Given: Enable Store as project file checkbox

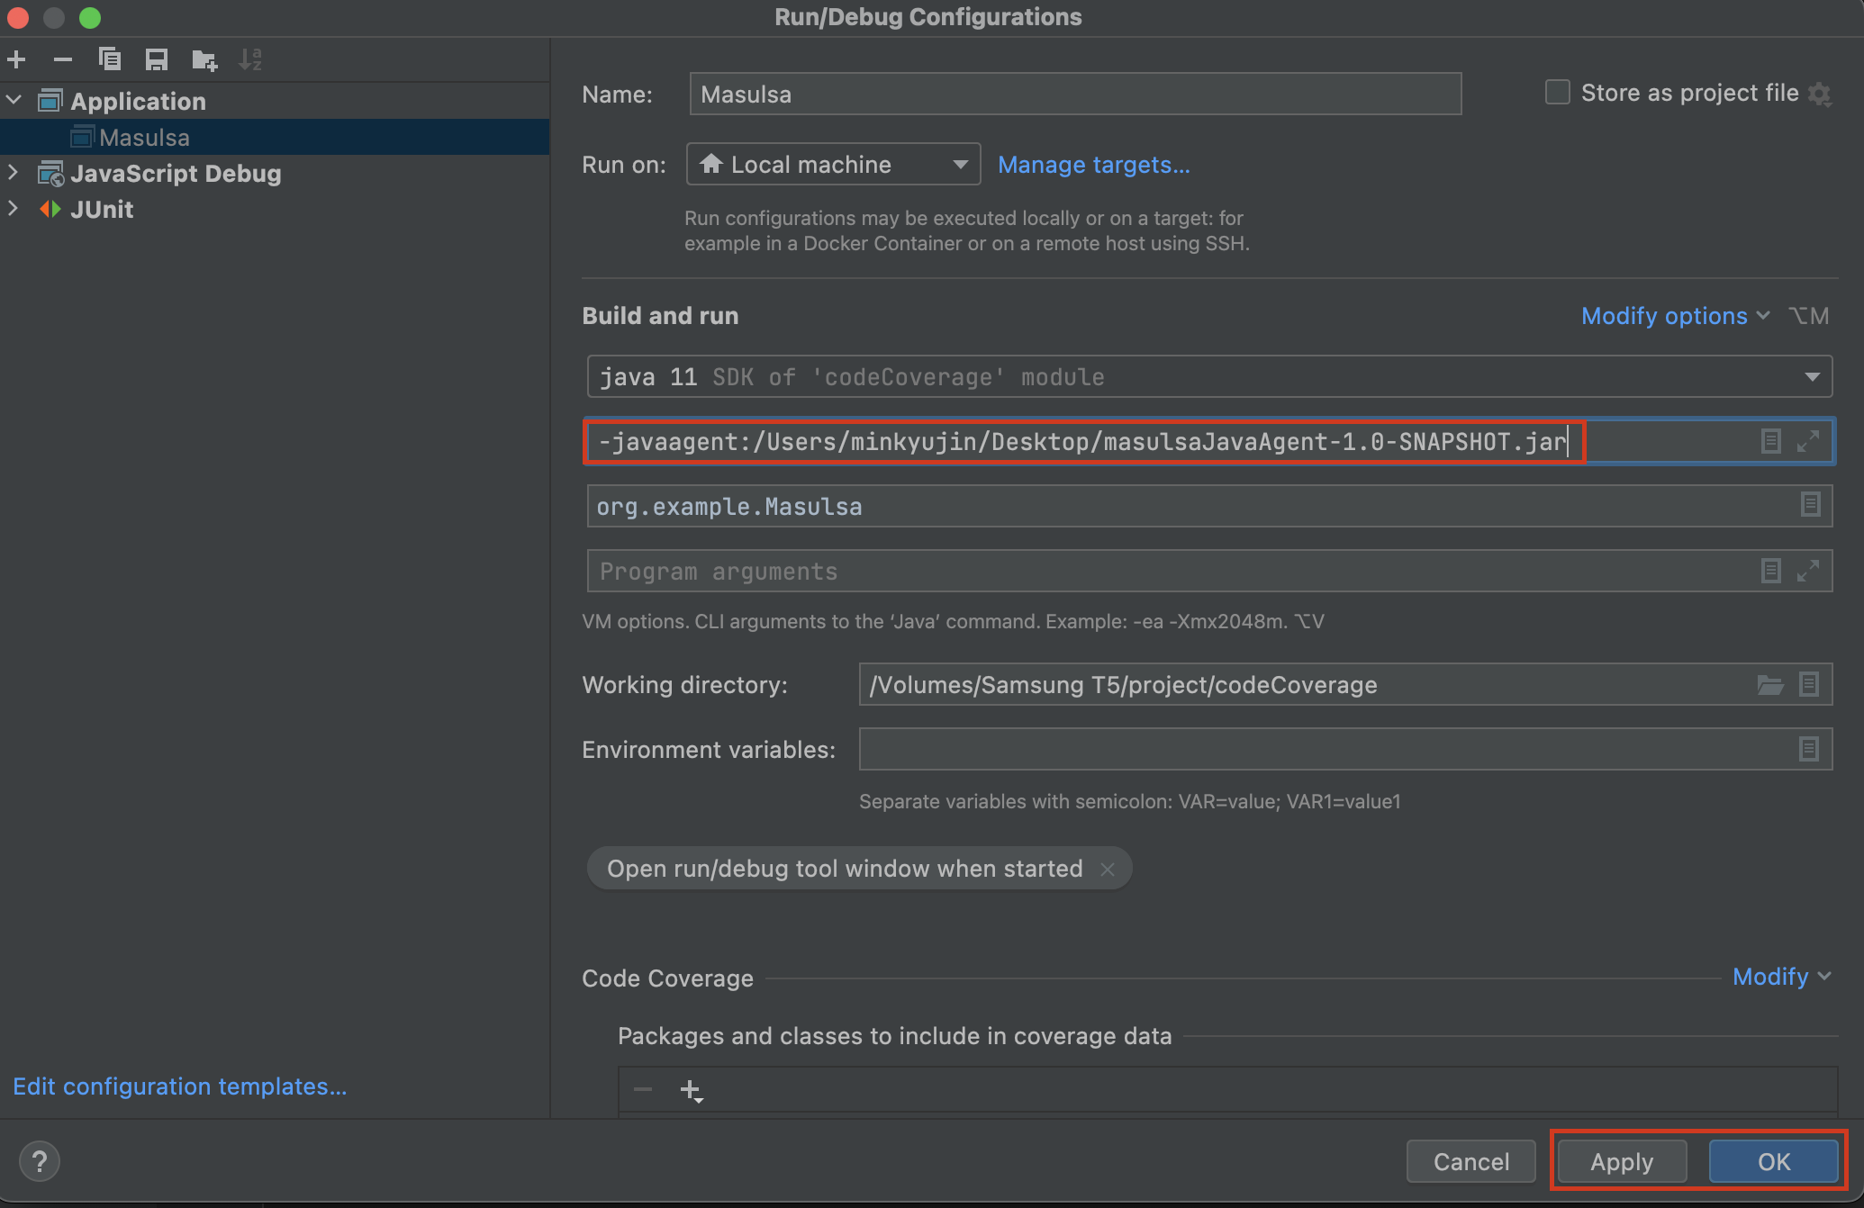Looking at the screenshot, I should pos(1557,93).
